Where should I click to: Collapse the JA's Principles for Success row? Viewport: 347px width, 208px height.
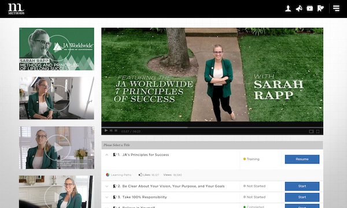[x=106, y=155]
